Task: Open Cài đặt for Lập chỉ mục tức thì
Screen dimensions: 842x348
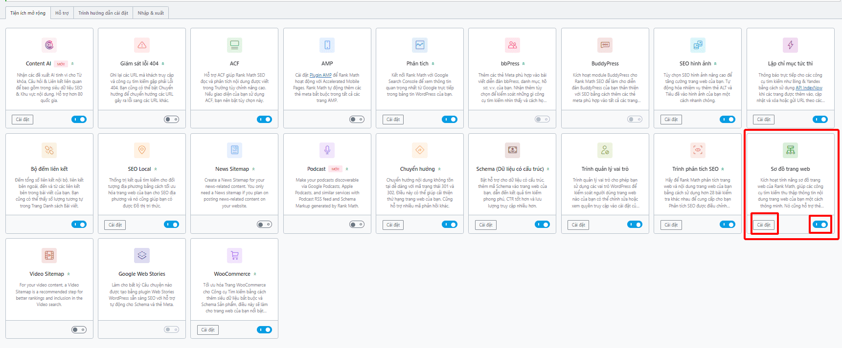Action: (764, 119)
